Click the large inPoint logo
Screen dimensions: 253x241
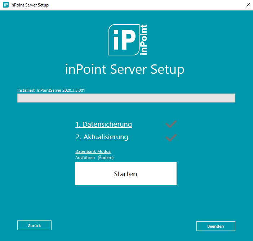(x=128, y=40)
